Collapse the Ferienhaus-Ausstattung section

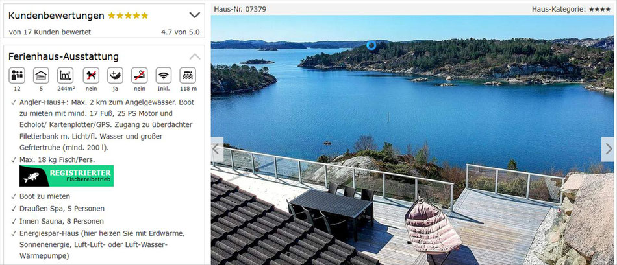coord(194,56)
